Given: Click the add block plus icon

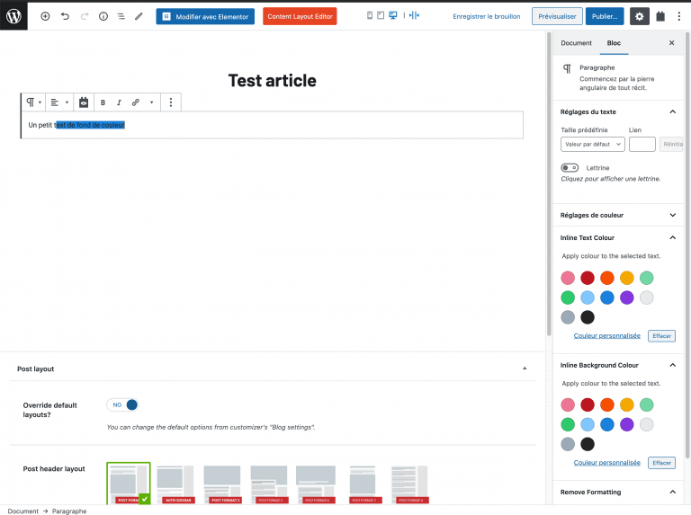Looking at the screenshot, I should pyautogui.click(x=45, y=16).
